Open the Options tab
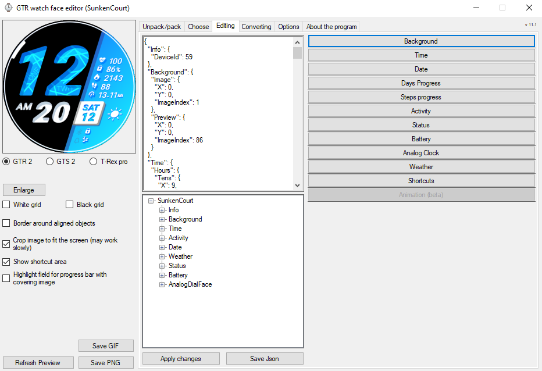The height and width of the screenshot is (371, 542). [x=288, y=27]
